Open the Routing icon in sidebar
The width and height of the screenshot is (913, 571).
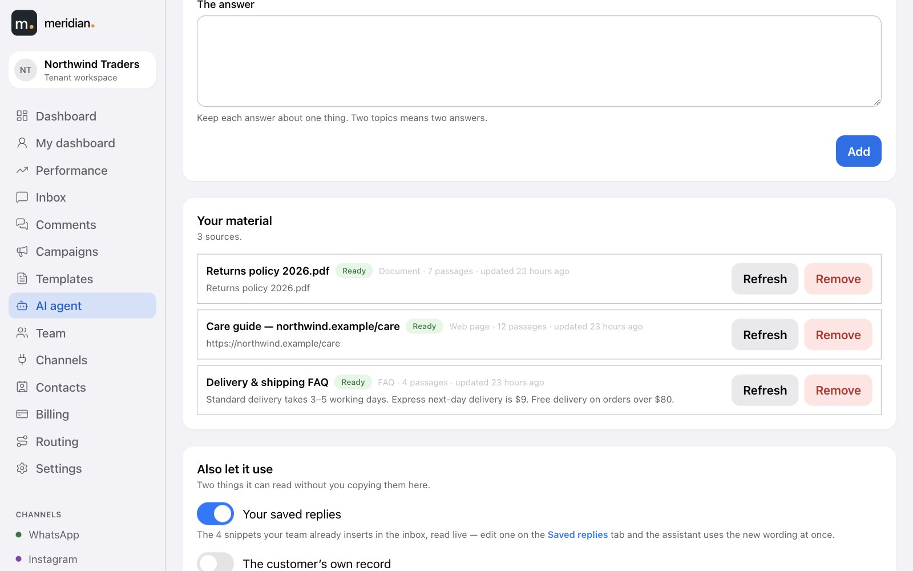coord(22,441)
